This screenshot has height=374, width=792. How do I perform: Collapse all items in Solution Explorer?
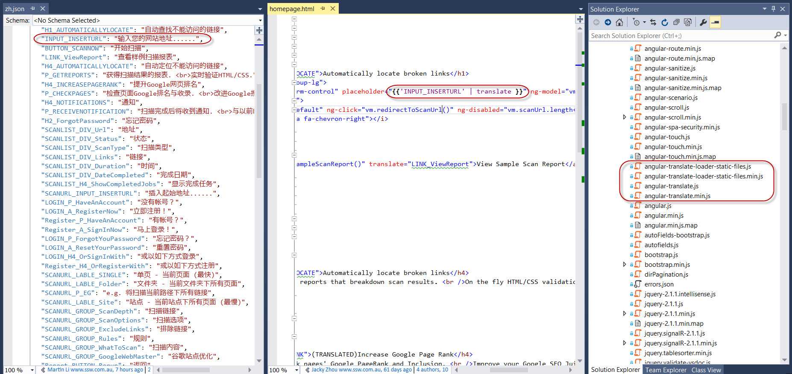point(676,22)
